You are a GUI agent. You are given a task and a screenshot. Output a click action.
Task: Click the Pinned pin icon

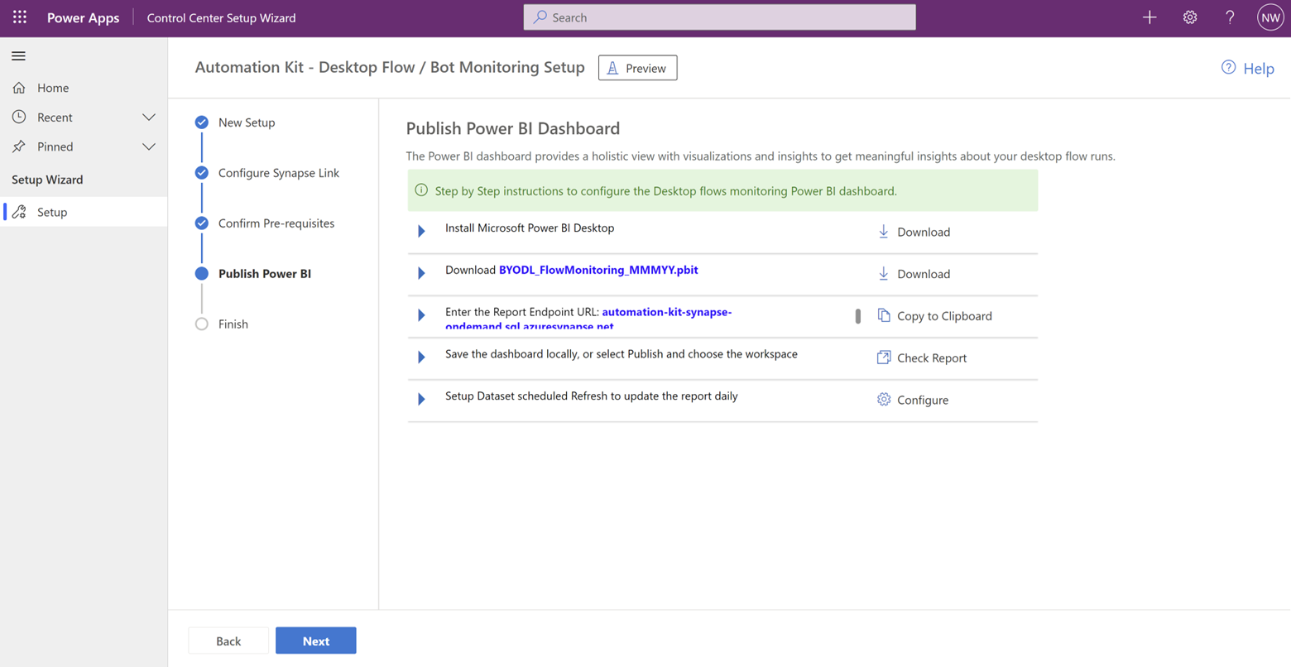click(19, 146)
